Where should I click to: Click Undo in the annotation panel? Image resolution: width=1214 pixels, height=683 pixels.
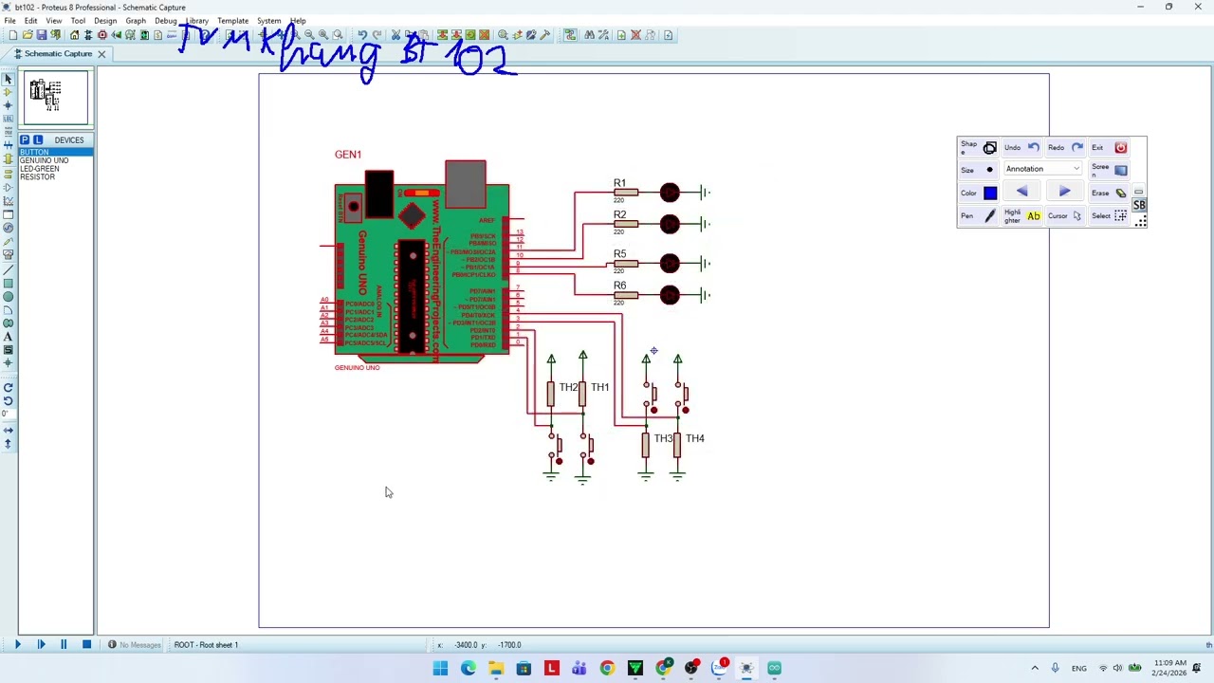point(1021,148)
